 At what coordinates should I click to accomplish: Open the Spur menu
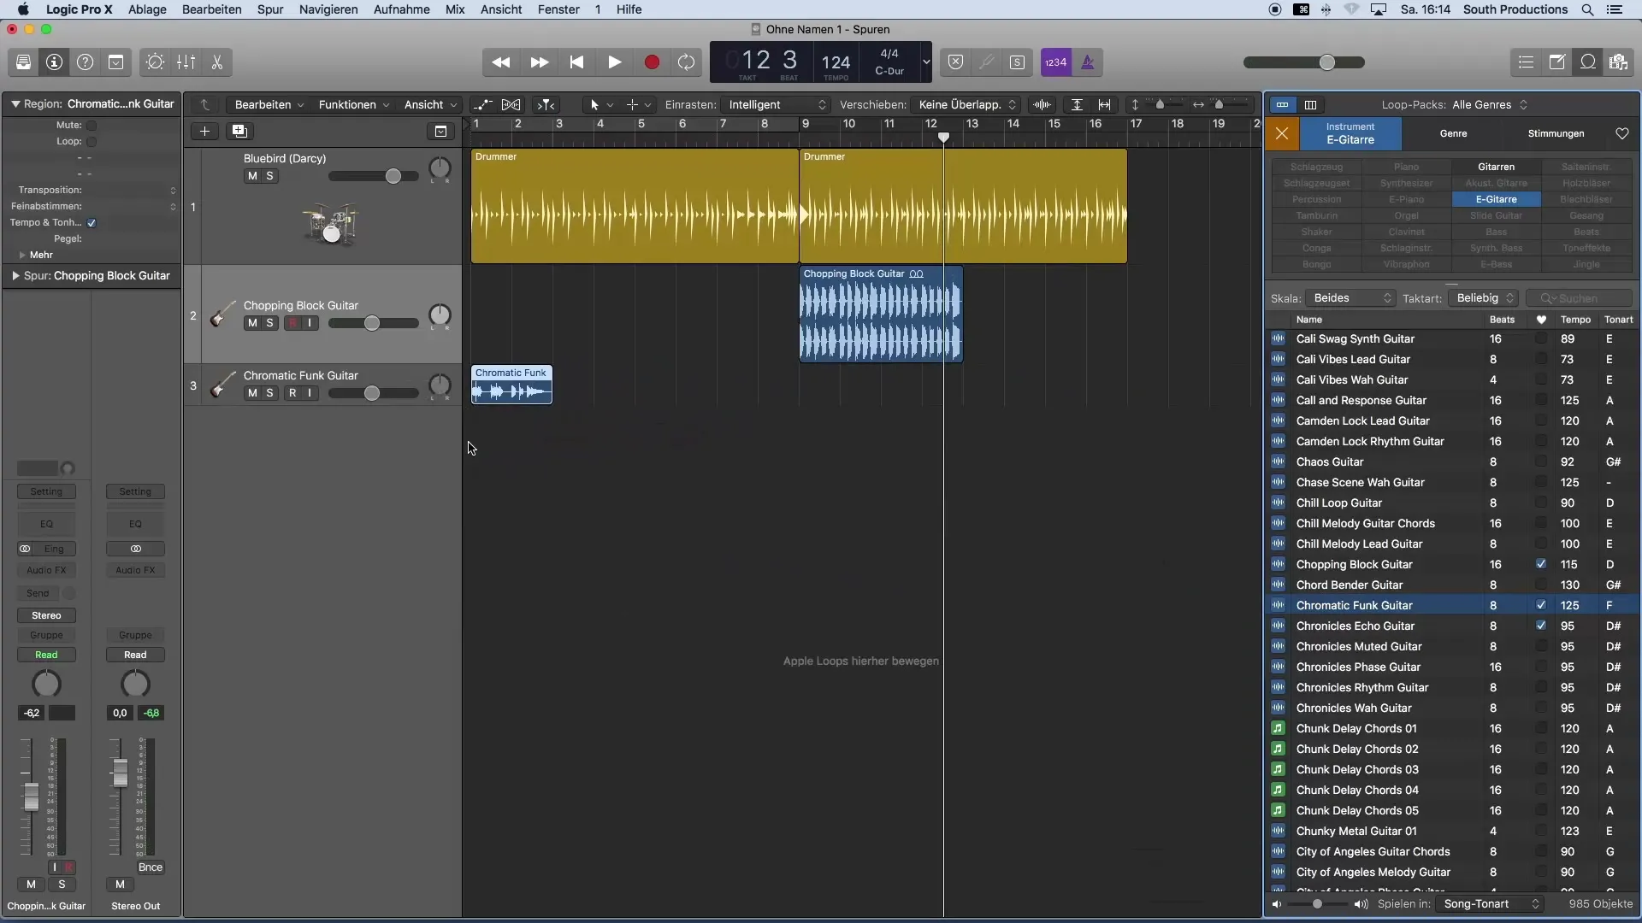pos(270,9)
